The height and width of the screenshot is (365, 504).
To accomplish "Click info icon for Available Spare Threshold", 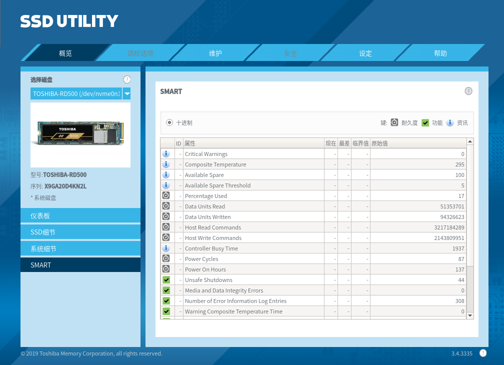I will click(166, 185).
